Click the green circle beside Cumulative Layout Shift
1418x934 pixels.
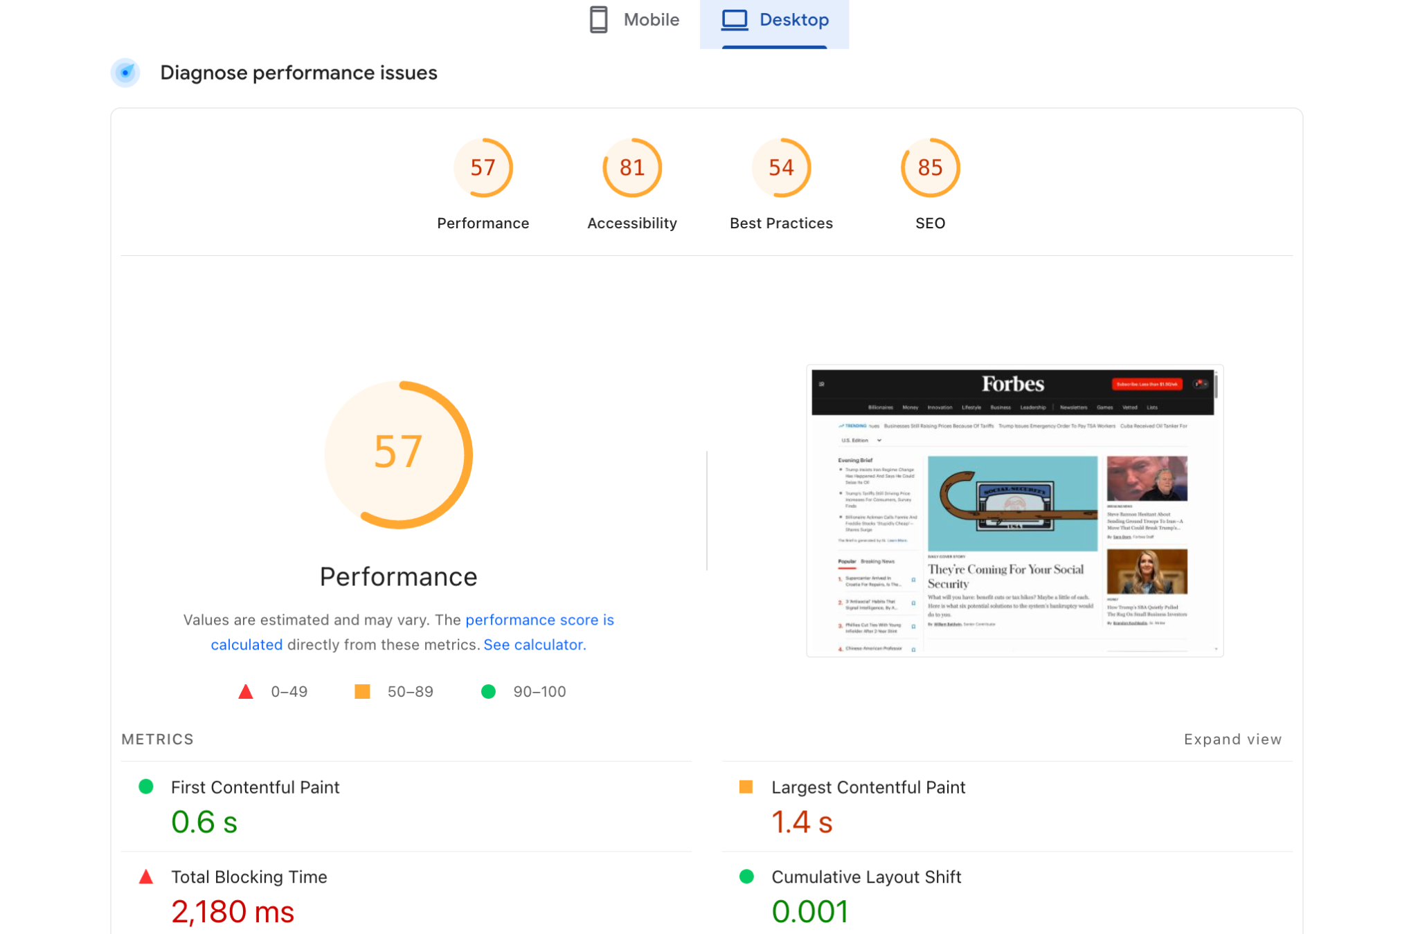click(x=746, y=877)
